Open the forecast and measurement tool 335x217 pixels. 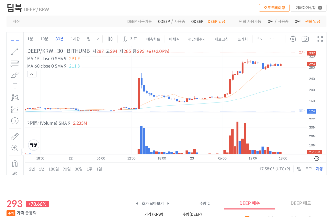(15, 109)
